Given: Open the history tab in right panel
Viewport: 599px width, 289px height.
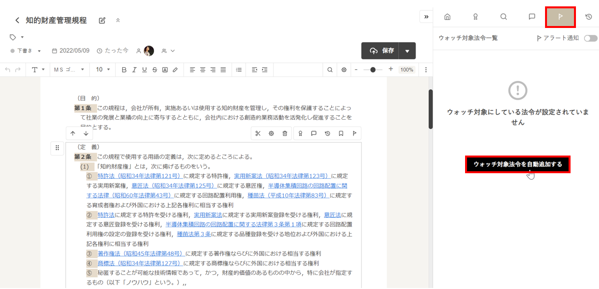Looking at the screenshot, I should tap(589, 17).
